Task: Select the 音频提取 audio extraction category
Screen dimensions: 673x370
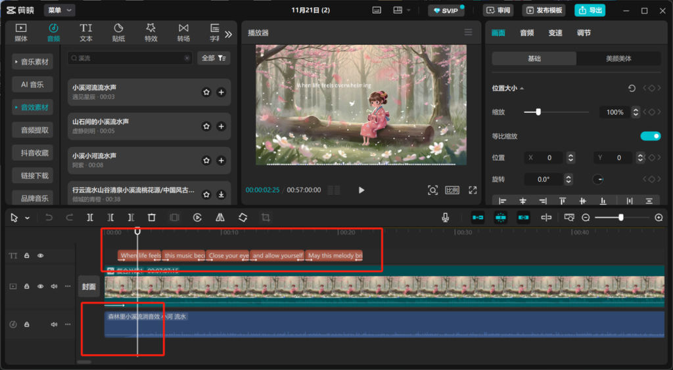Action: tap(33, 130)
